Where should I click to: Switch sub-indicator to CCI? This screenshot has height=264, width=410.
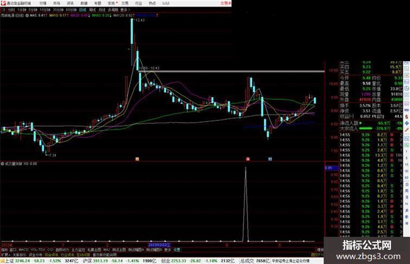50,250
